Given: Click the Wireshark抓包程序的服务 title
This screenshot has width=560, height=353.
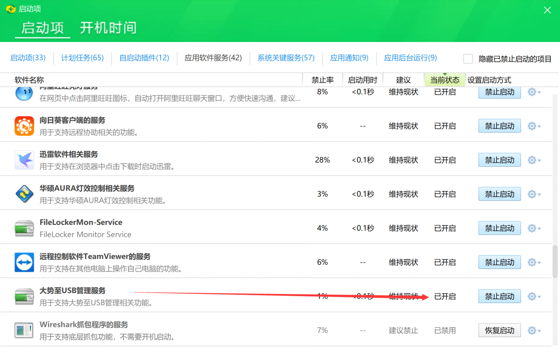Looking at the screenshot, I should pos(84,325).
